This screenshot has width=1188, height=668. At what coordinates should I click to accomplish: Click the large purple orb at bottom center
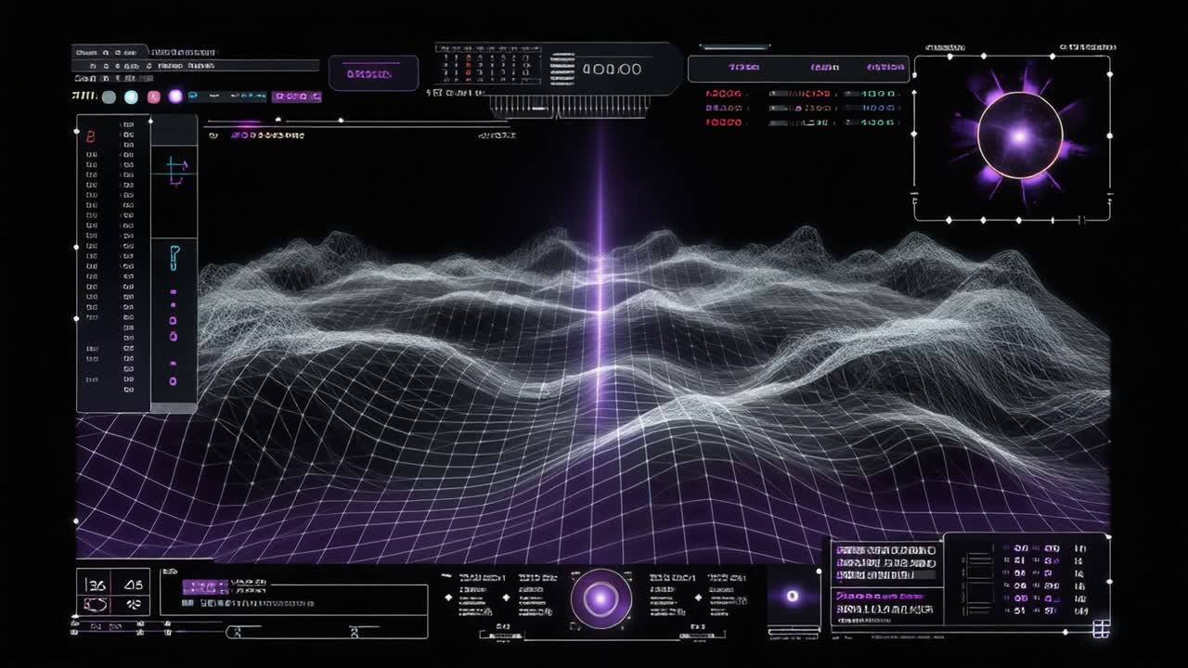tap(600, 598)
